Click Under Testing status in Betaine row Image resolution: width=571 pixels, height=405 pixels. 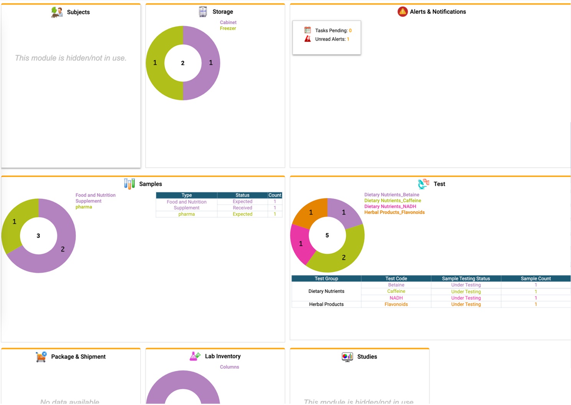[466, 285]
